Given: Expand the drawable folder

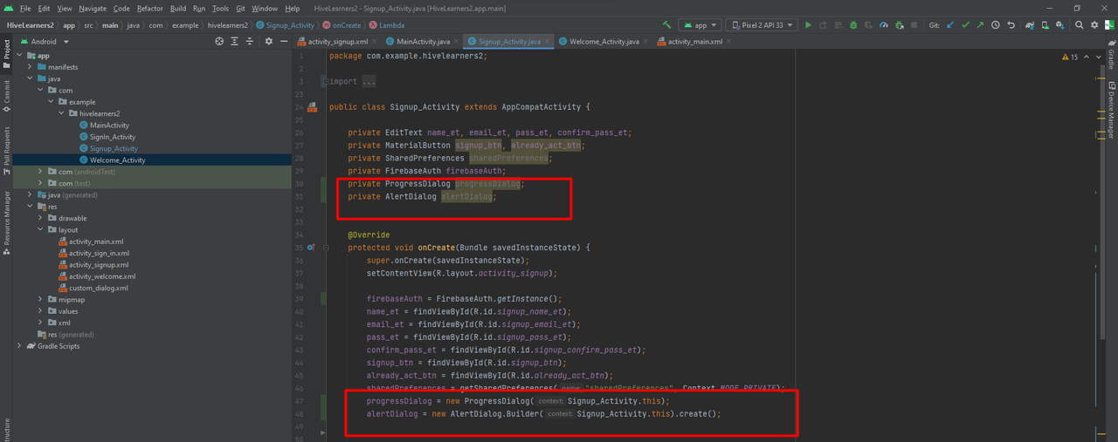Looking at the screenshot, I should click(x=40, y=218).
